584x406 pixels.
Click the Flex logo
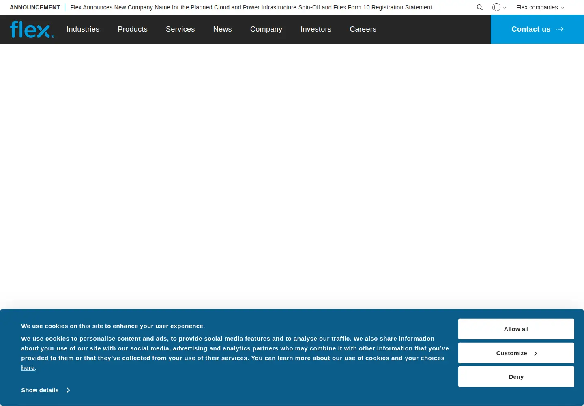tap(32, 29)
